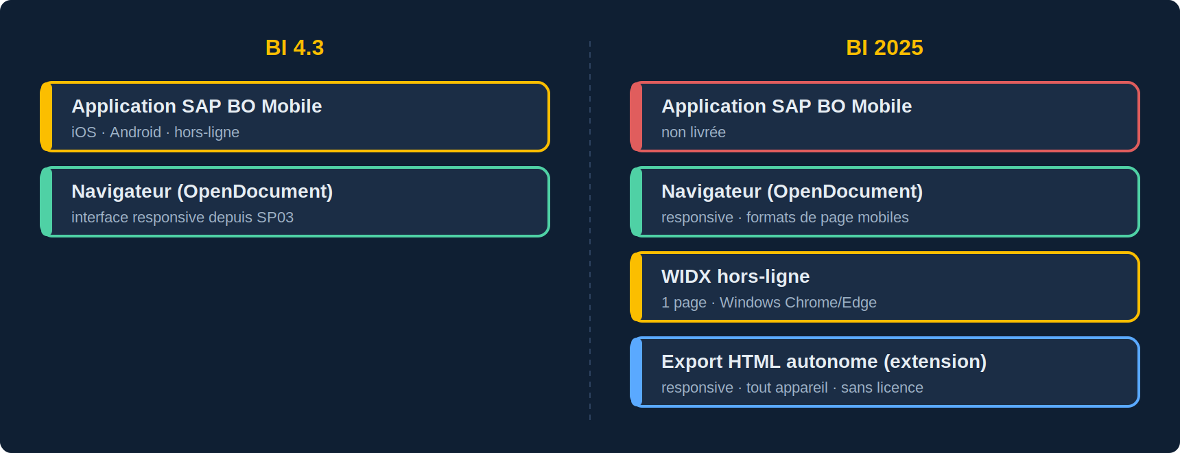The image size is (1180, 453).
Task: Select the WIDX hors-ligne card
Action: [885, 287]
